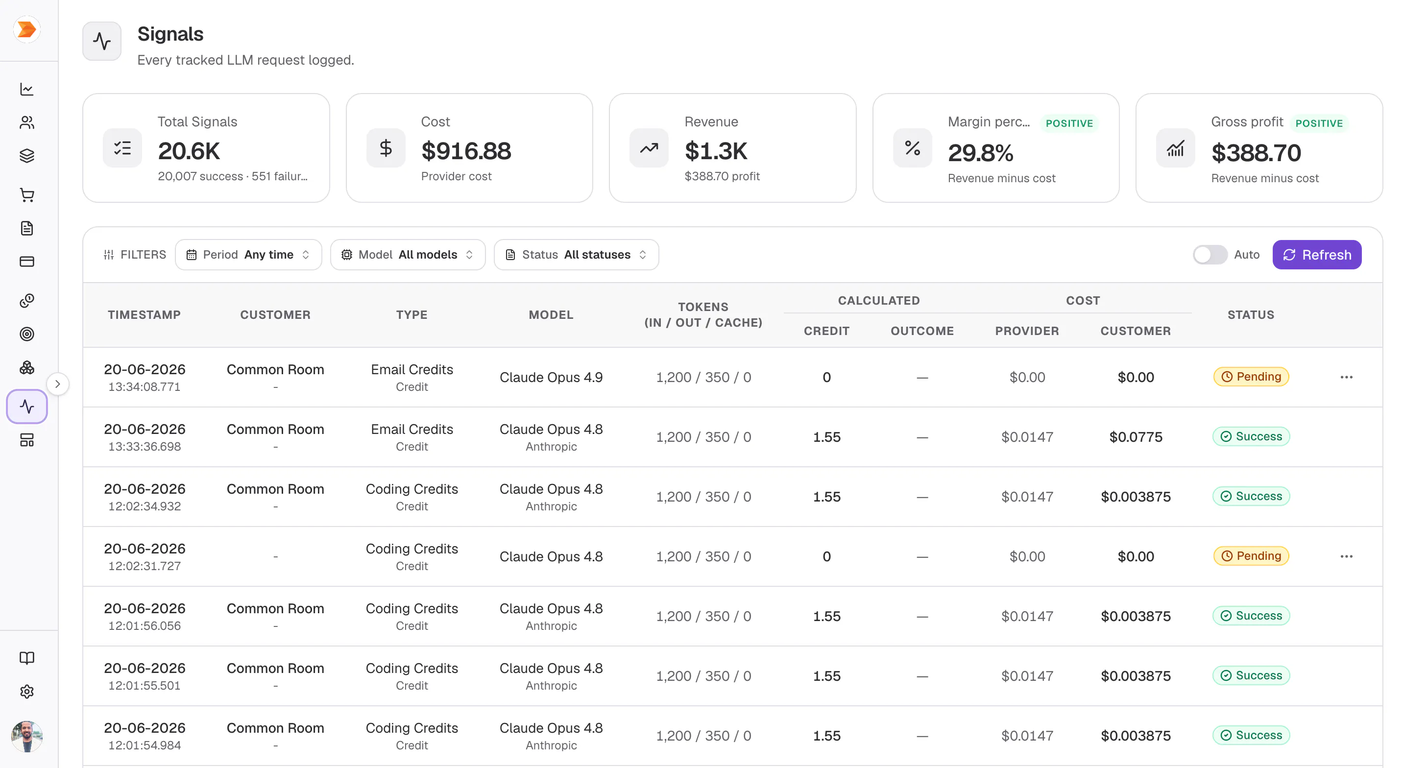Click the credit card icon in sidebar
The height and width of the screenshot is (768, 1403).
[26, 262]
